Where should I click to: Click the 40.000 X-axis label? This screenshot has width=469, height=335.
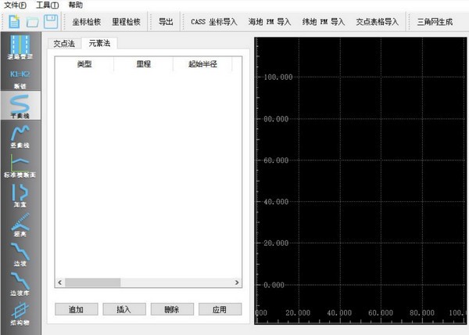(x=339, y=313)
